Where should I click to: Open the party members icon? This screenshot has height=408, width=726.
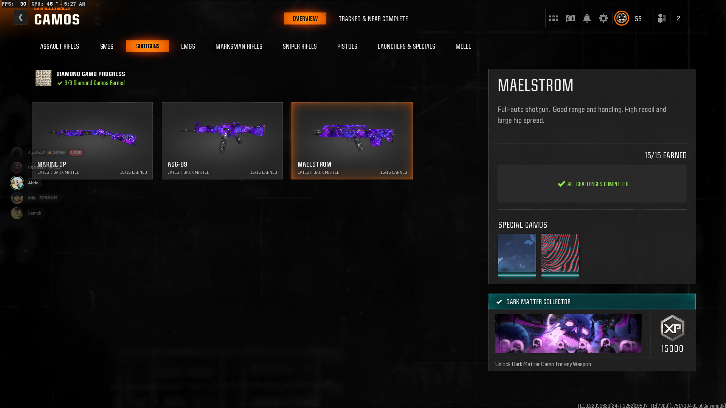pos(662,18)
